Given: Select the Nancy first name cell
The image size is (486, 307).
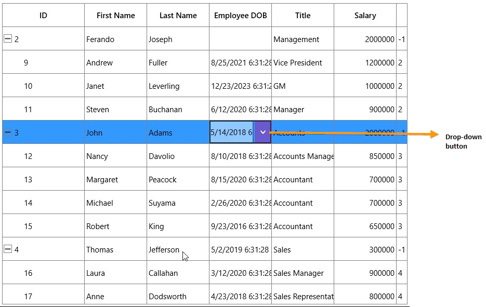Looking at the screenshot, I should pos(115,155).
